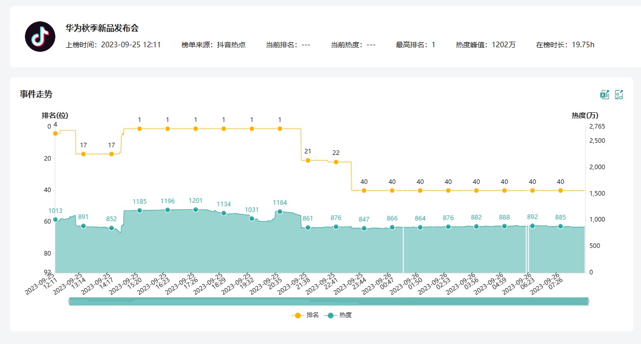Click the ranking data point labeled 22

pyautogui.click(x=336, y=162)
